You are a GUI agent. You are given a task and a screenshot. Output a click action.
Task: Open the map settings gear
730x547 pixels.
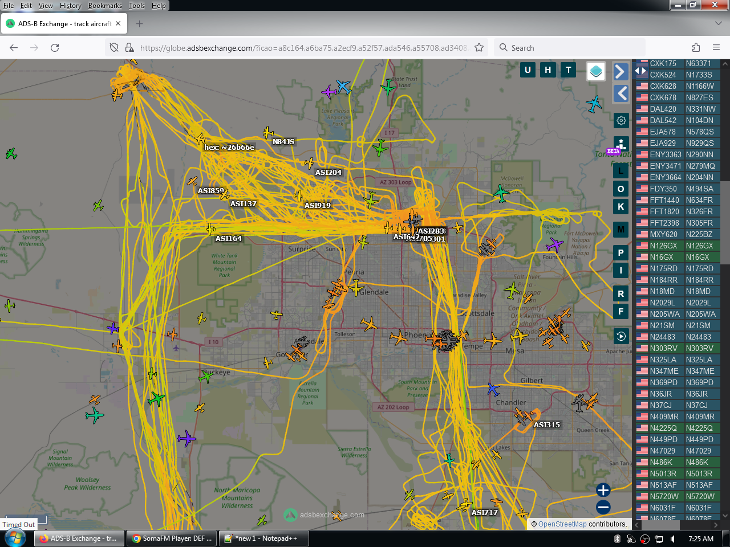(621, 120)
